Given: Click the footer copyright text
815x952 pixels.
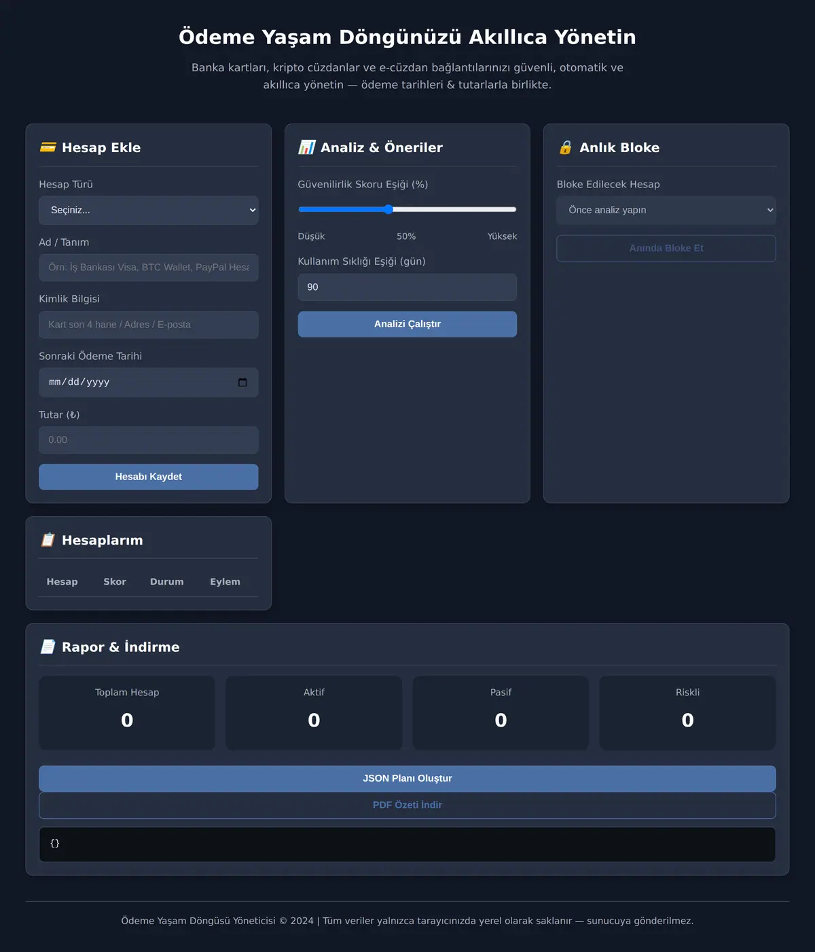Looking at the screenshot, I should pos(407,921).
